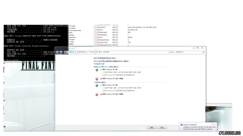Select the Gabest registry key

[x=72, y=35]
